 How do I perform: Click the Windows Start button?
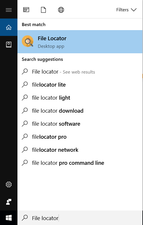tap(9, 218)
